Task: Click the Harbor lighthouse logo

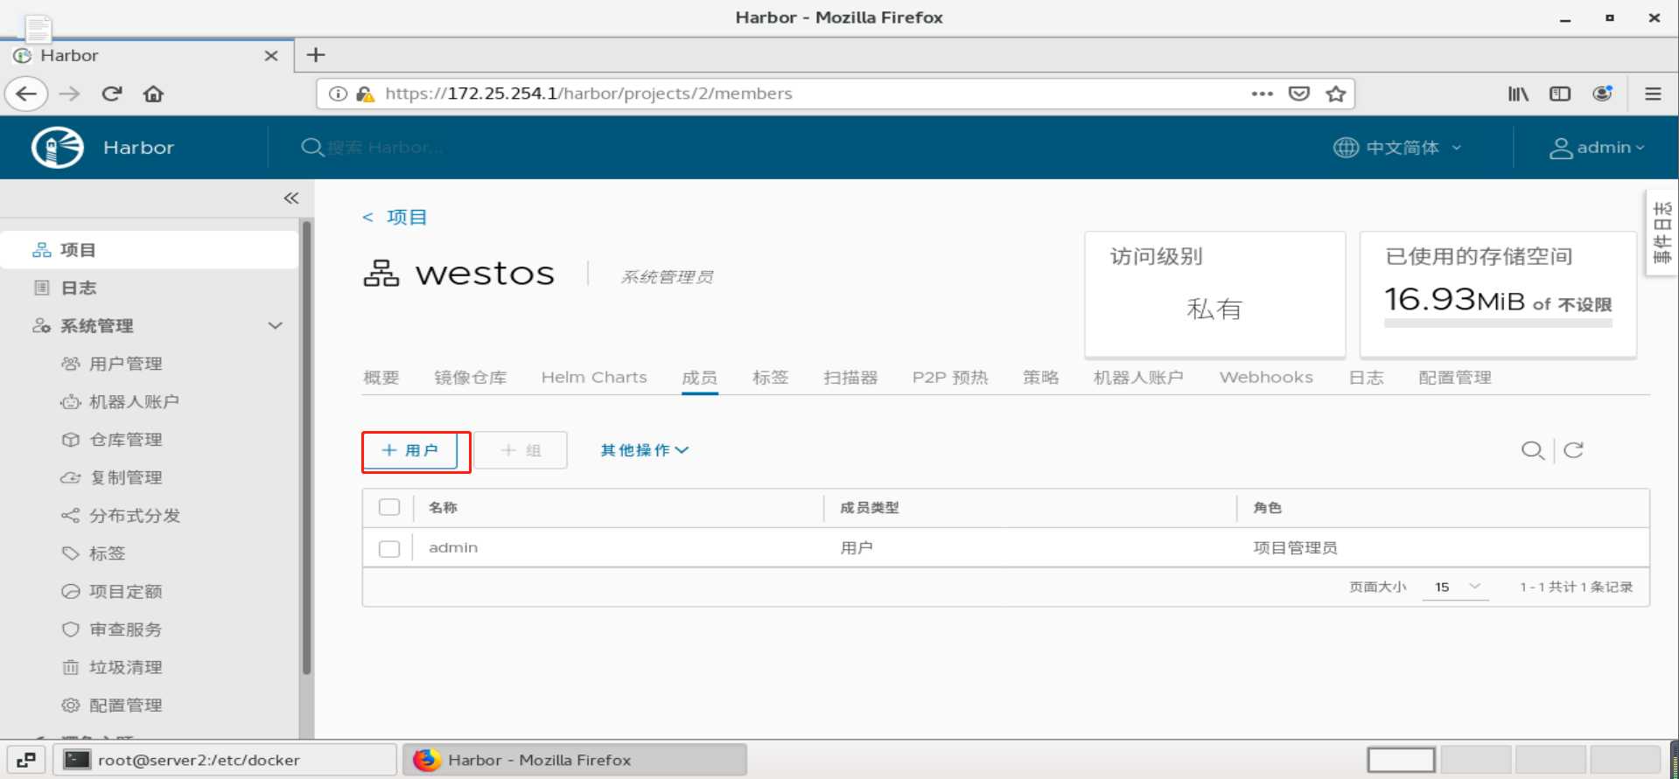Action: [58, 147]
